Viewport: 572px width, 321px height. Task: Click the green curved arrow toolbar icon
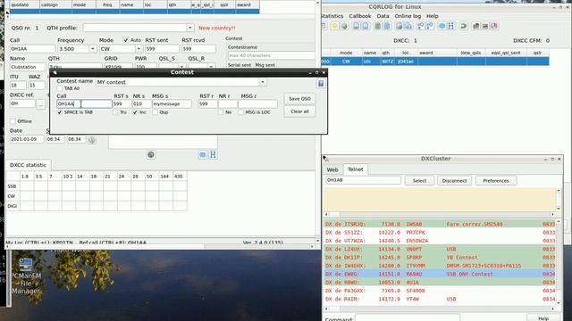tap(464, 26)
